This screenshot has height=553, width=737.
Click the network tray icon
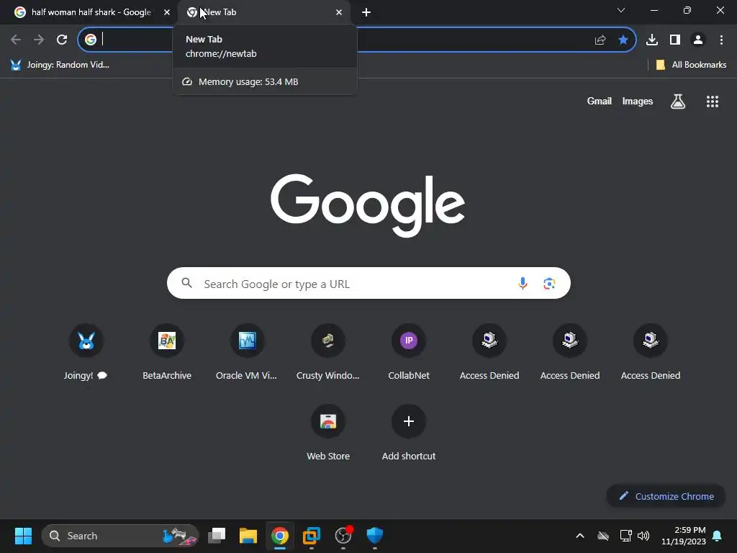(625, 536)
